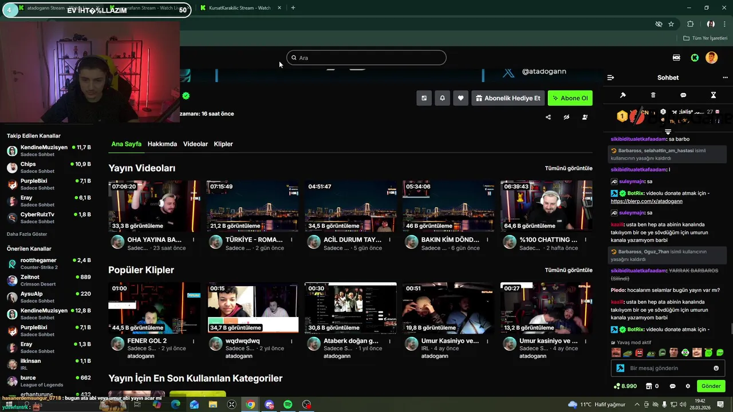Image resolution: width=733 pixels, height=412 pixels.
Task: Open Zeitnot recommended channel
Action: 49,280
